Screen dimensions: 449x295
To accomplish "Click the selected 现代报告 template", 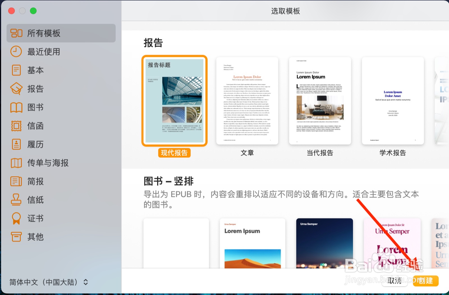I will point(174,100).
